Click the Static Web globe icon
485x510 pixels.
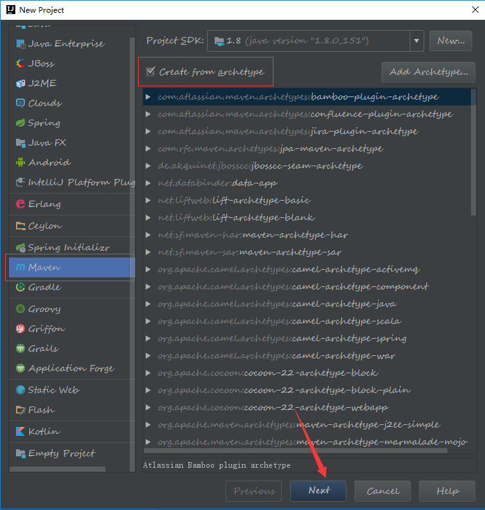20,390
